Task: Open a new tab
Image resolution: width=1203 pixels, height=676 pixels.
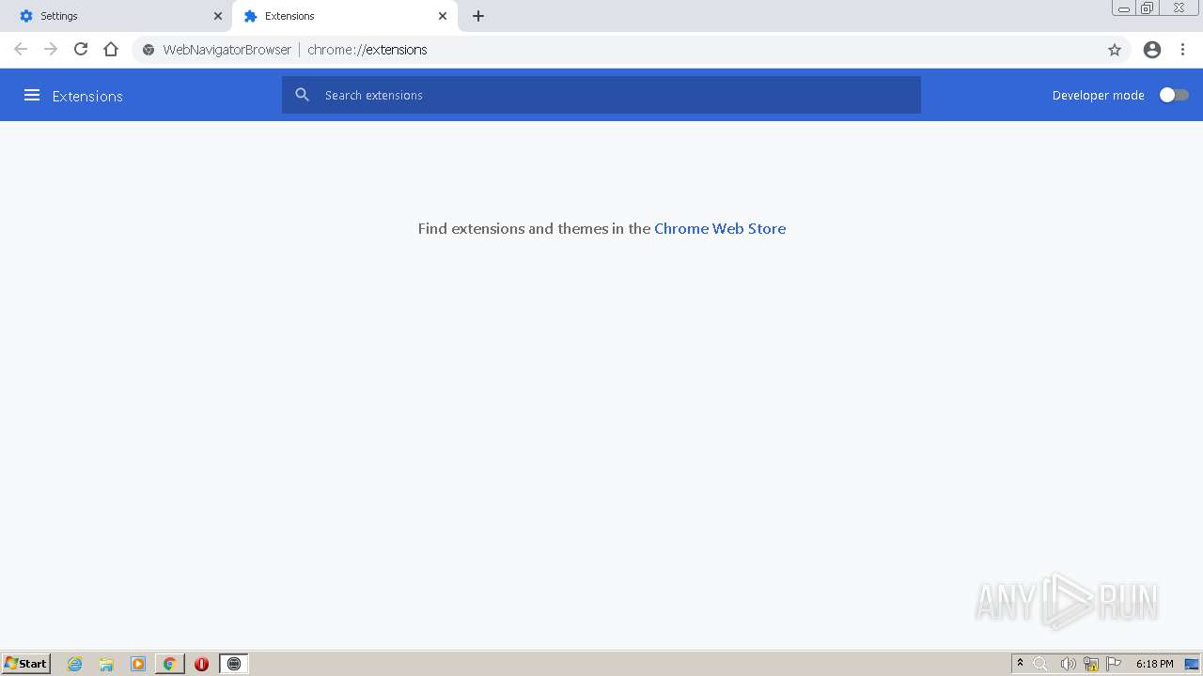Action: coord(478,16)
